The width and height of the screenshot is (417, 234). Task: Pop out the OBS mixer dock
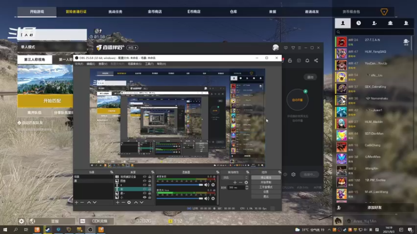pyautogui.click(x=217, y=172)
